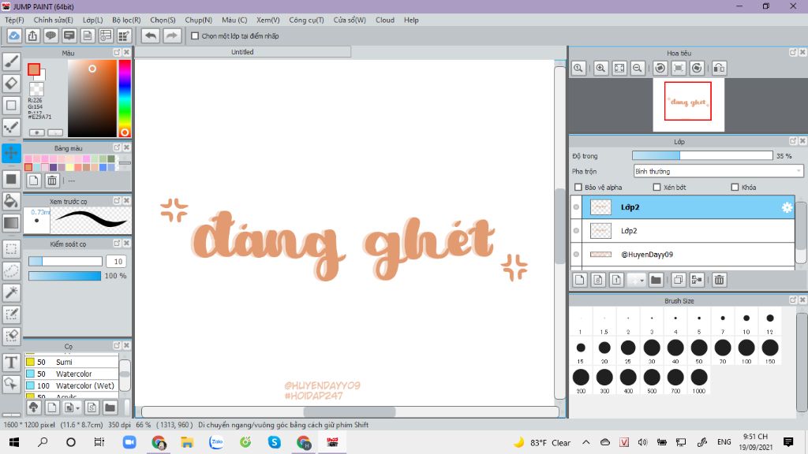Click the ENG language indicator
Viewport: 808px width, 454px height.
pos(724,442)
